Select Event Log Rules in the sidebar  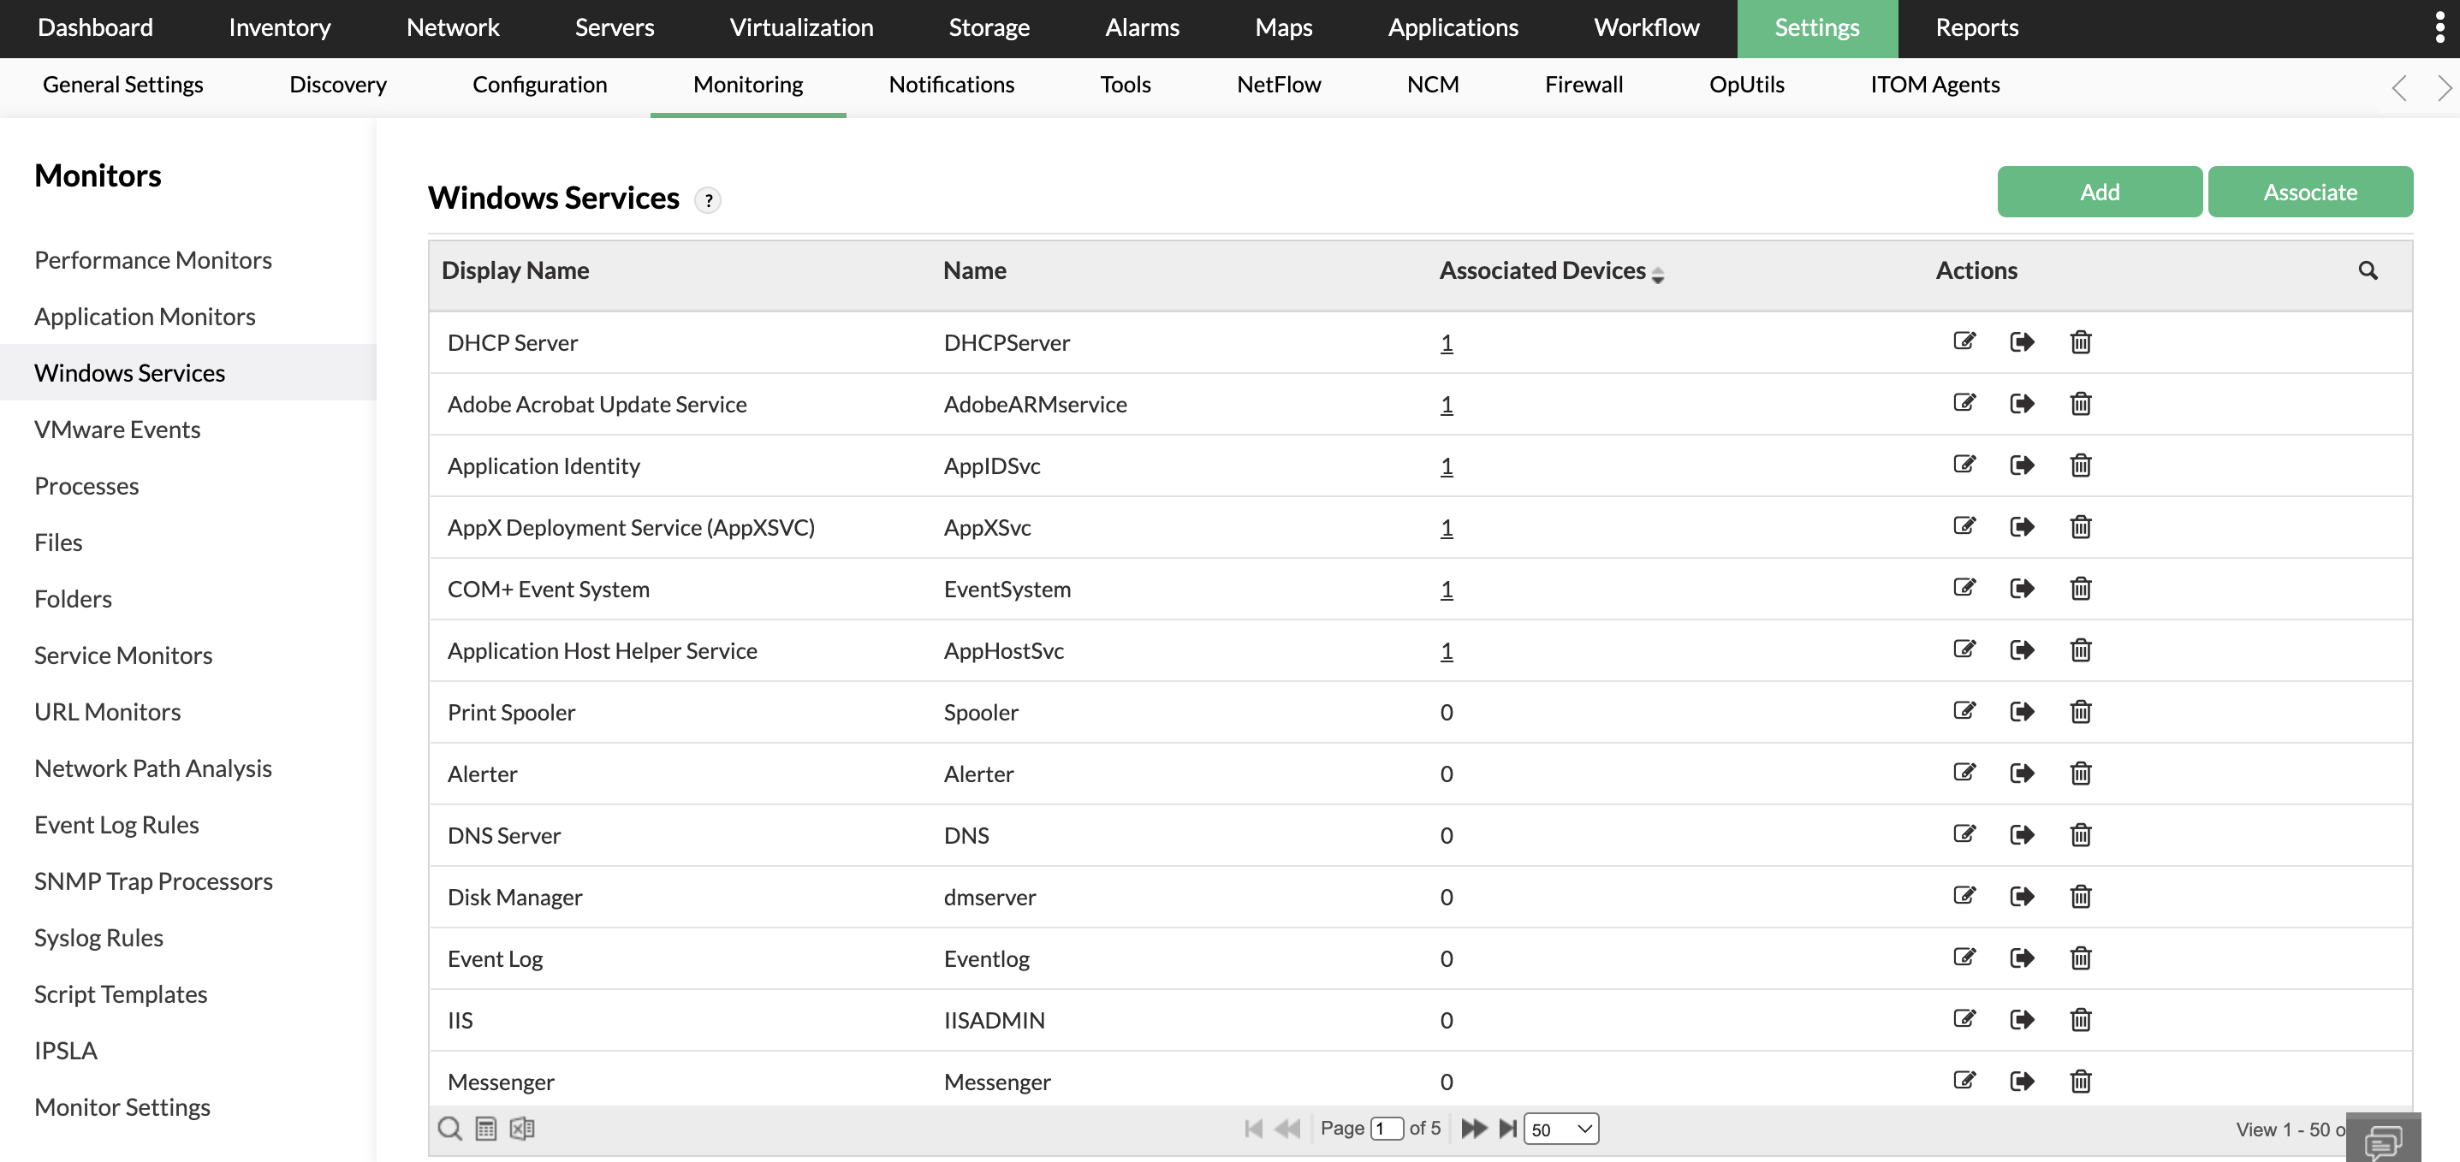pyautogui.click(x=116, y=824)
